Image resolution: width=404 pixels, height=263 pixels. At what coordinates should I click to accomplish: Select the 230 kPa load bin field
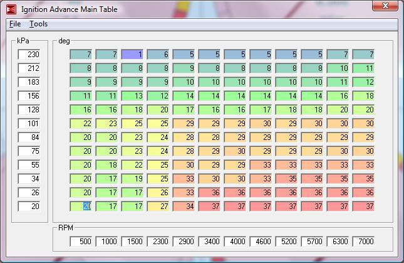(x=29, y=55)
